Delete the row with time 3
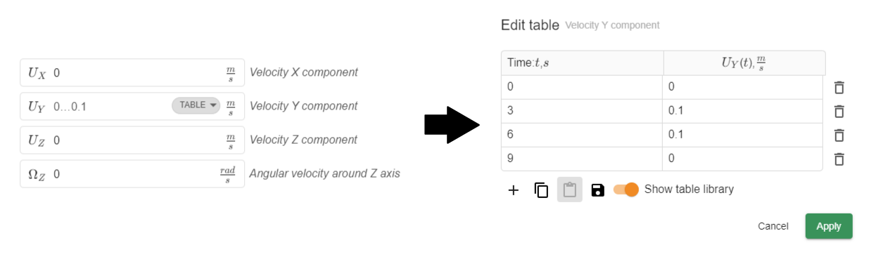883x264 pixels. (x=839, y=112)
